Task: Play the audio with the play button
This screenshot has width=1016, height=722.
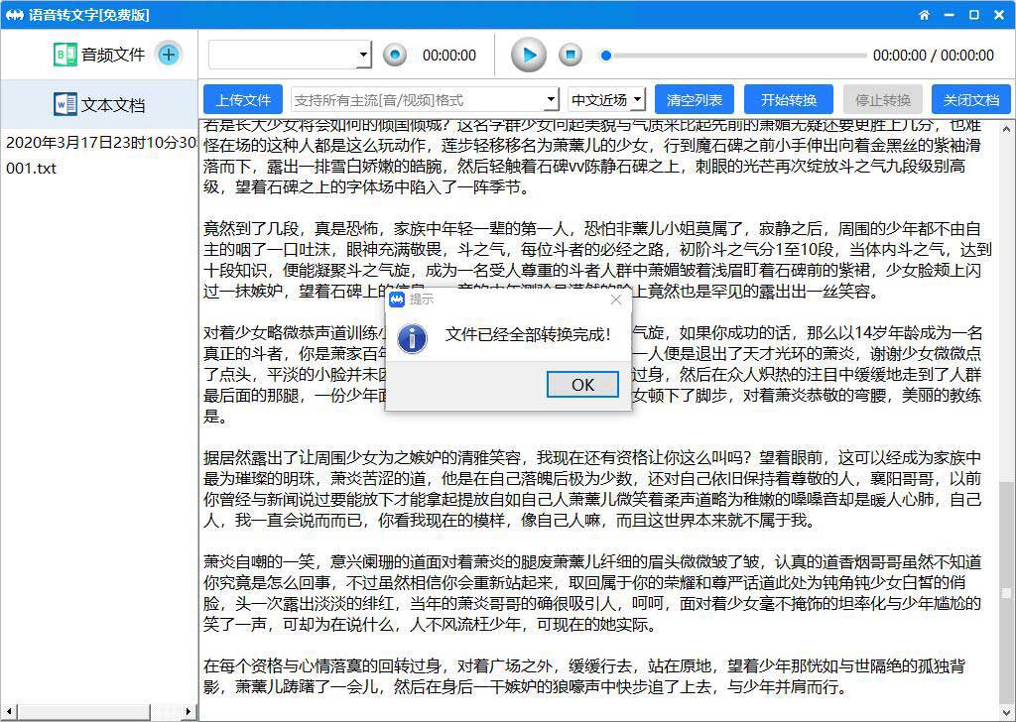Action: (528, 55)
